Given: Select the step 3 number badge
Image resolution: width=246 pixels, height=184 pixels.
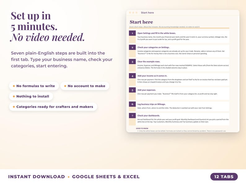Looking at the screenshot, I should [x=132, y=62].
